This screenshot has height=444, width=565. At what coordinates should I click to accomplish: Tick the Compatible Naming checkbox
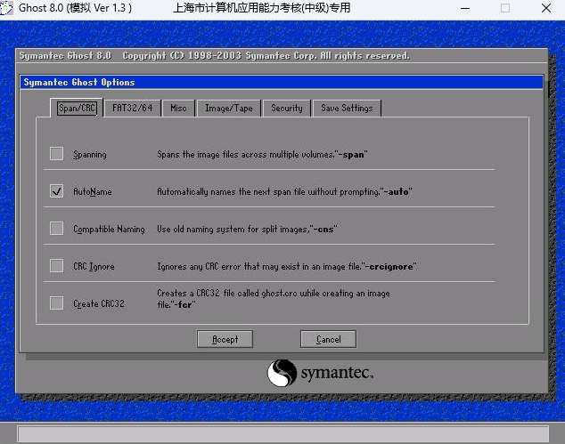56,229
